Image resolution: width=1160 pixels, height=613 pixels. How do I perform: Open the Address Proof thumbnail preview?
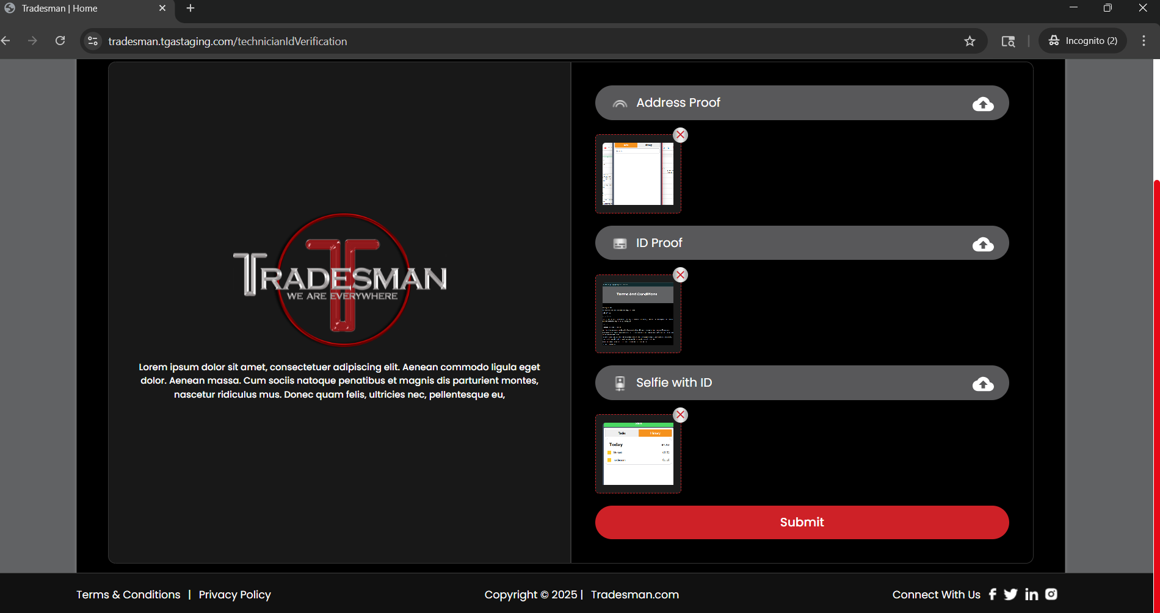(638, 174)
